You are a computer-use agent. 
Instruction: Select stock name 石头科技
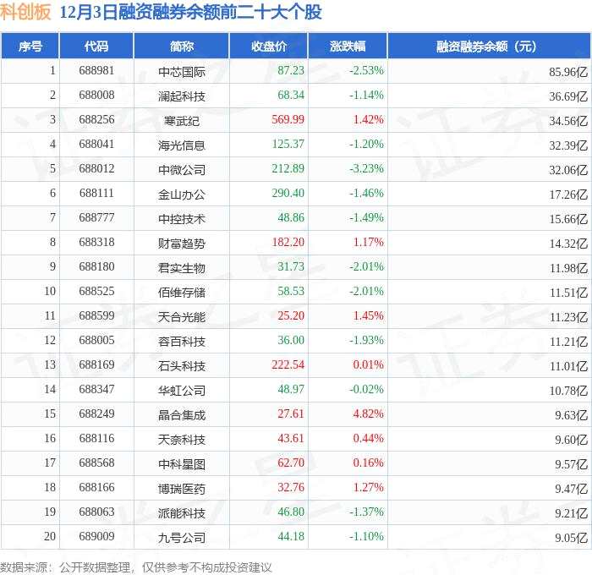click(182, 366)
